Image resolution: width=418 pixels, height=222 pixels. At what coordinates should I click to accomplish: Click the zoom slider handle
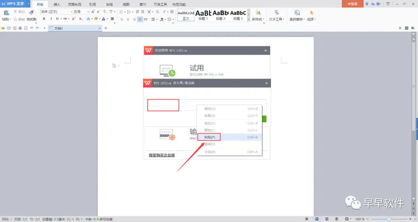(389, 219)
